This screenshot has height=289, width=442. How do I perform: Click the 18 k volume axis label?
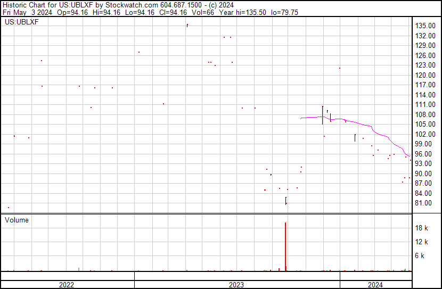tap(421, 228)
